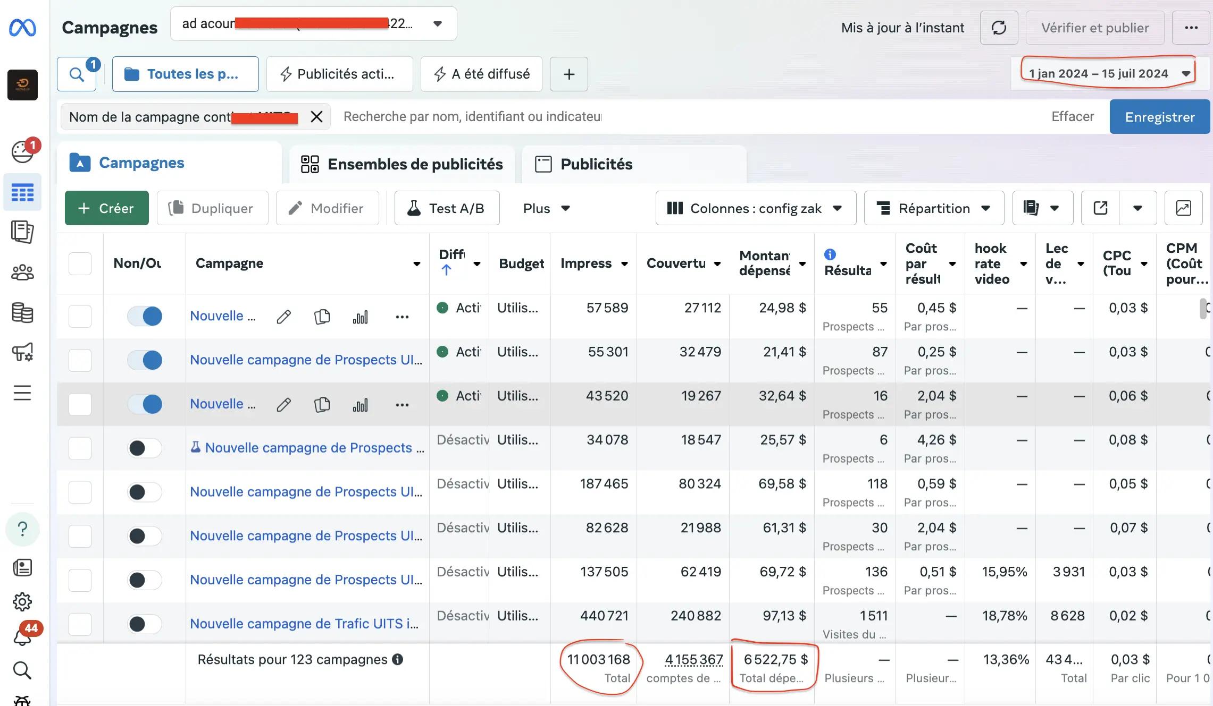This screenshot has height=706, width=1213.
Task: Turn off the first campaign toggle
Action: (145, 316)
